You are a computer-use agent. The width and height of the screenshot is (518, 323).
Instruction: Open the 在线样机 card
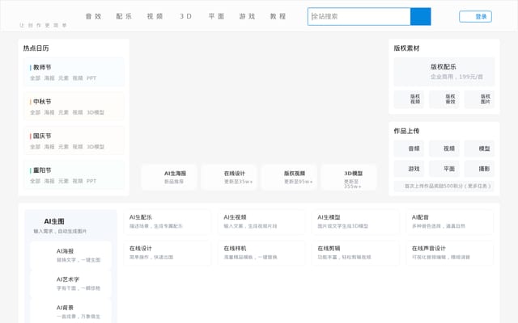click(x=261, y=253)
